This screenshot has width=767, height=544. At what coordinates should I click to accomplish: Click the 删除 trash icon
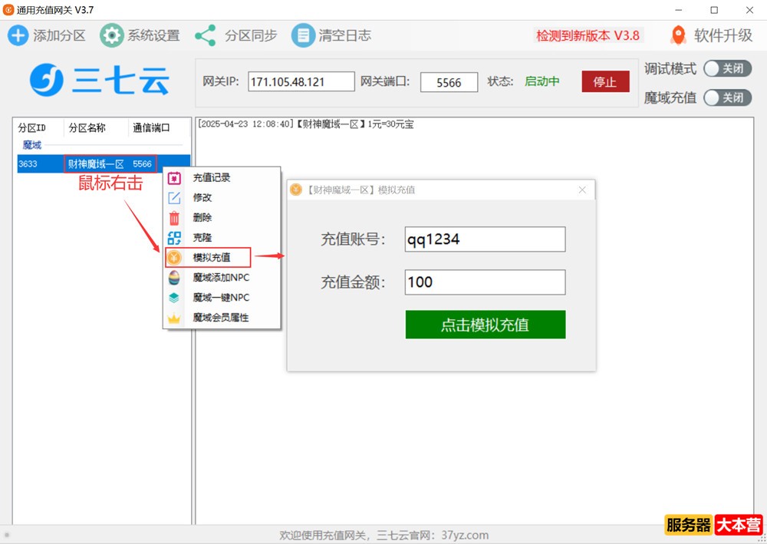(175, 218)
